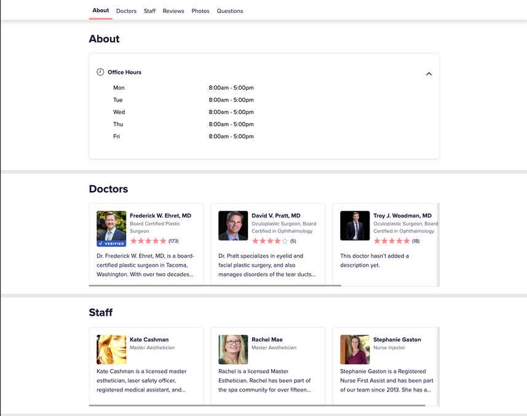Collapse the Office Hours section
Screen dimensions: 527x416
pos(429,74)
